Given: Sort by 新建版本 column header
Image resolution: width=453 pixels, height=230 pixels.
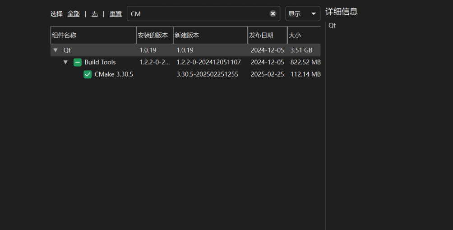Looking at the screenshot, I should [x=210, y=35].
